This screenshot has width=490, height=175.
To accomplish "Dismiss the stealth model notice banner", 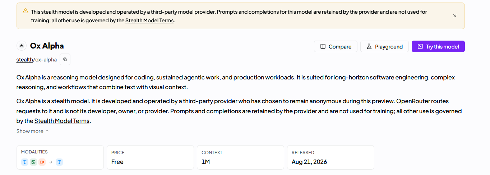I will (x=455, y=16).
